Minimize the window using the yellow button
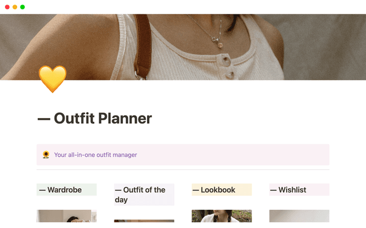This screenshot has height=228, width=366. [15, 7]
